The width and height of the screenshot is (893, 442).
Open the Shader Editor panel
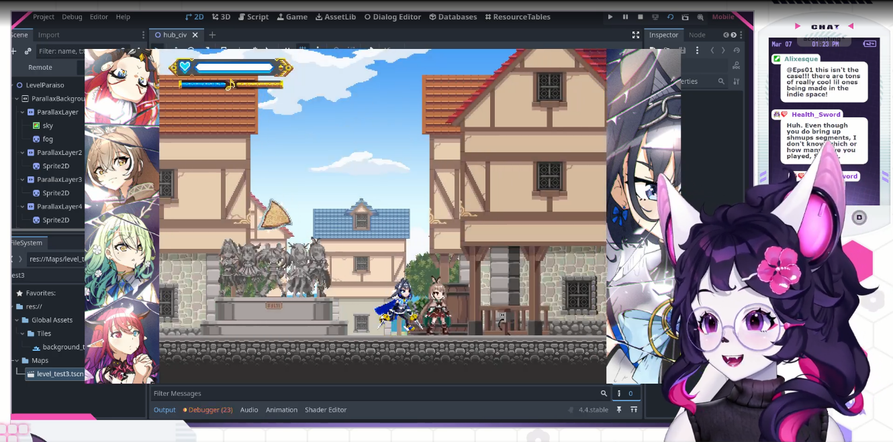[x=326, y=410]
